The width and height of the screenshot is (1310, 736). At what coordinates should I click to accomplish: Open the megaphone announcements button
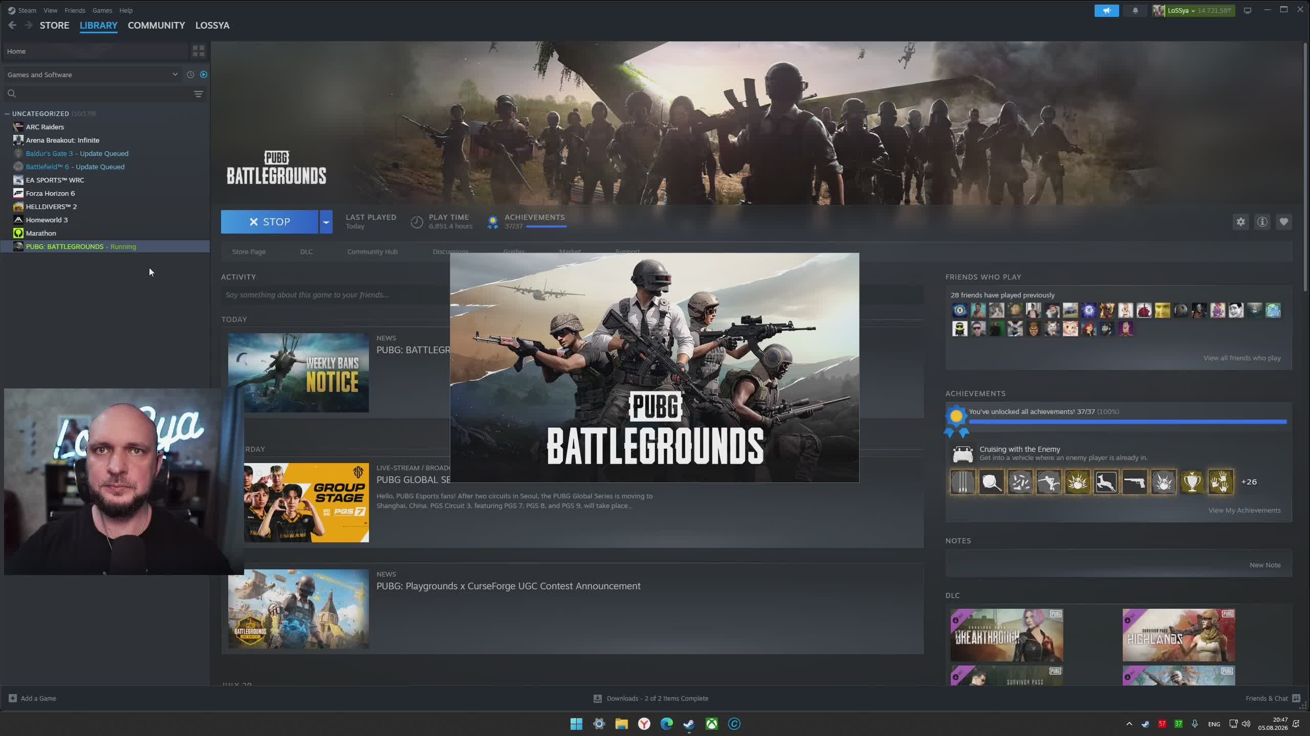(x=1106, y=10)
